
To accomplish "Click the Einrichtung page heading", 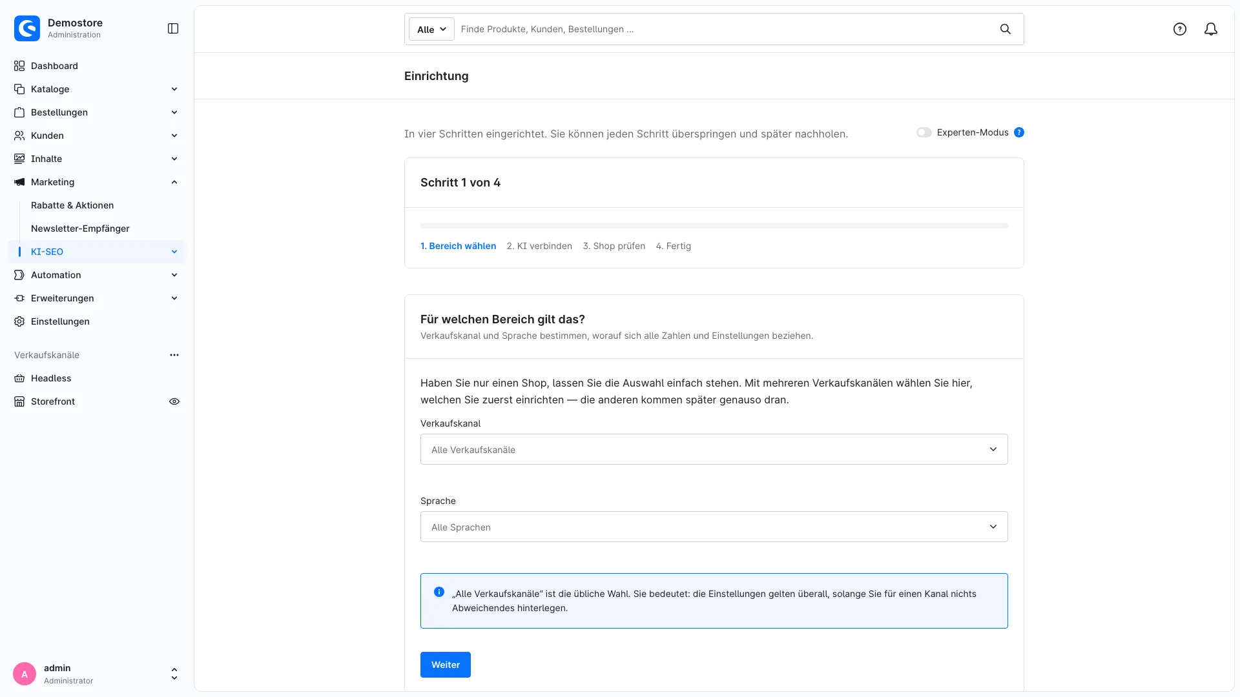I will (437, 76).
